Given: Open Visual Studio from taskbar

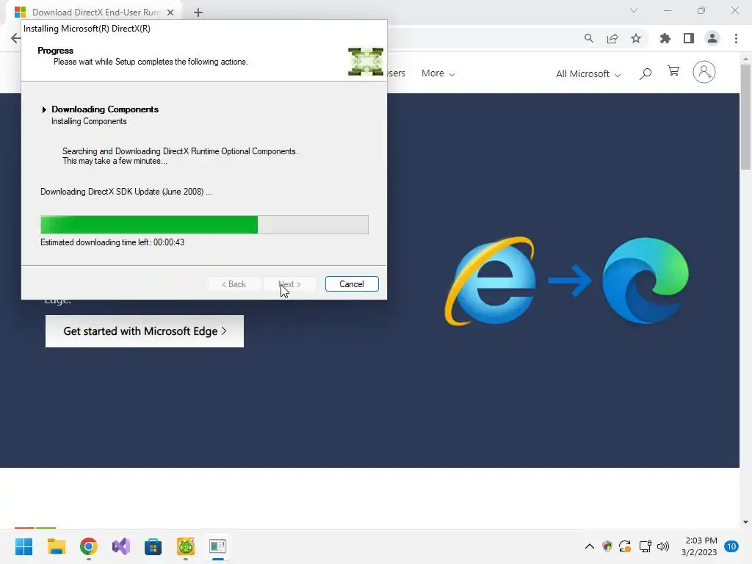Looking at the screenshot, I should click(121, 546).
